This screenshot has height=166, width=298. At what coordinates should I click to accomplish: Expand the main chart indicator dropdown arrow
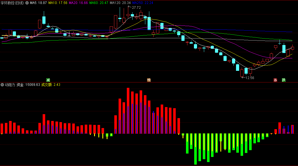(27, 3)
